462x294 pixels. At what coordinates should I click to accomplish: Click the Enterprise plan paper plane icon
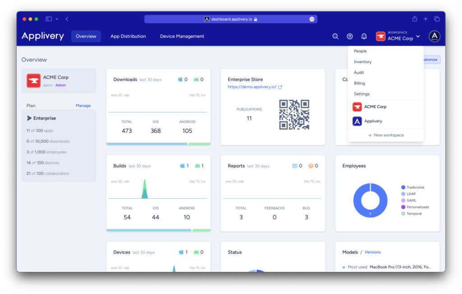point(29,118)
